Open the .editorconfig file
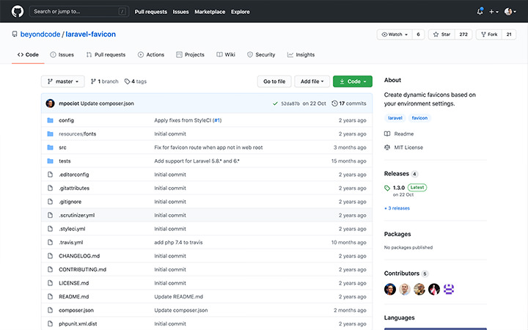The image size is (528, 330). coord(74,175)
